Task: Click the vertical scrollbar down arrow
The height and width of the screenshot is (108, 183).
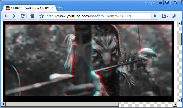Action: point(180,100)
